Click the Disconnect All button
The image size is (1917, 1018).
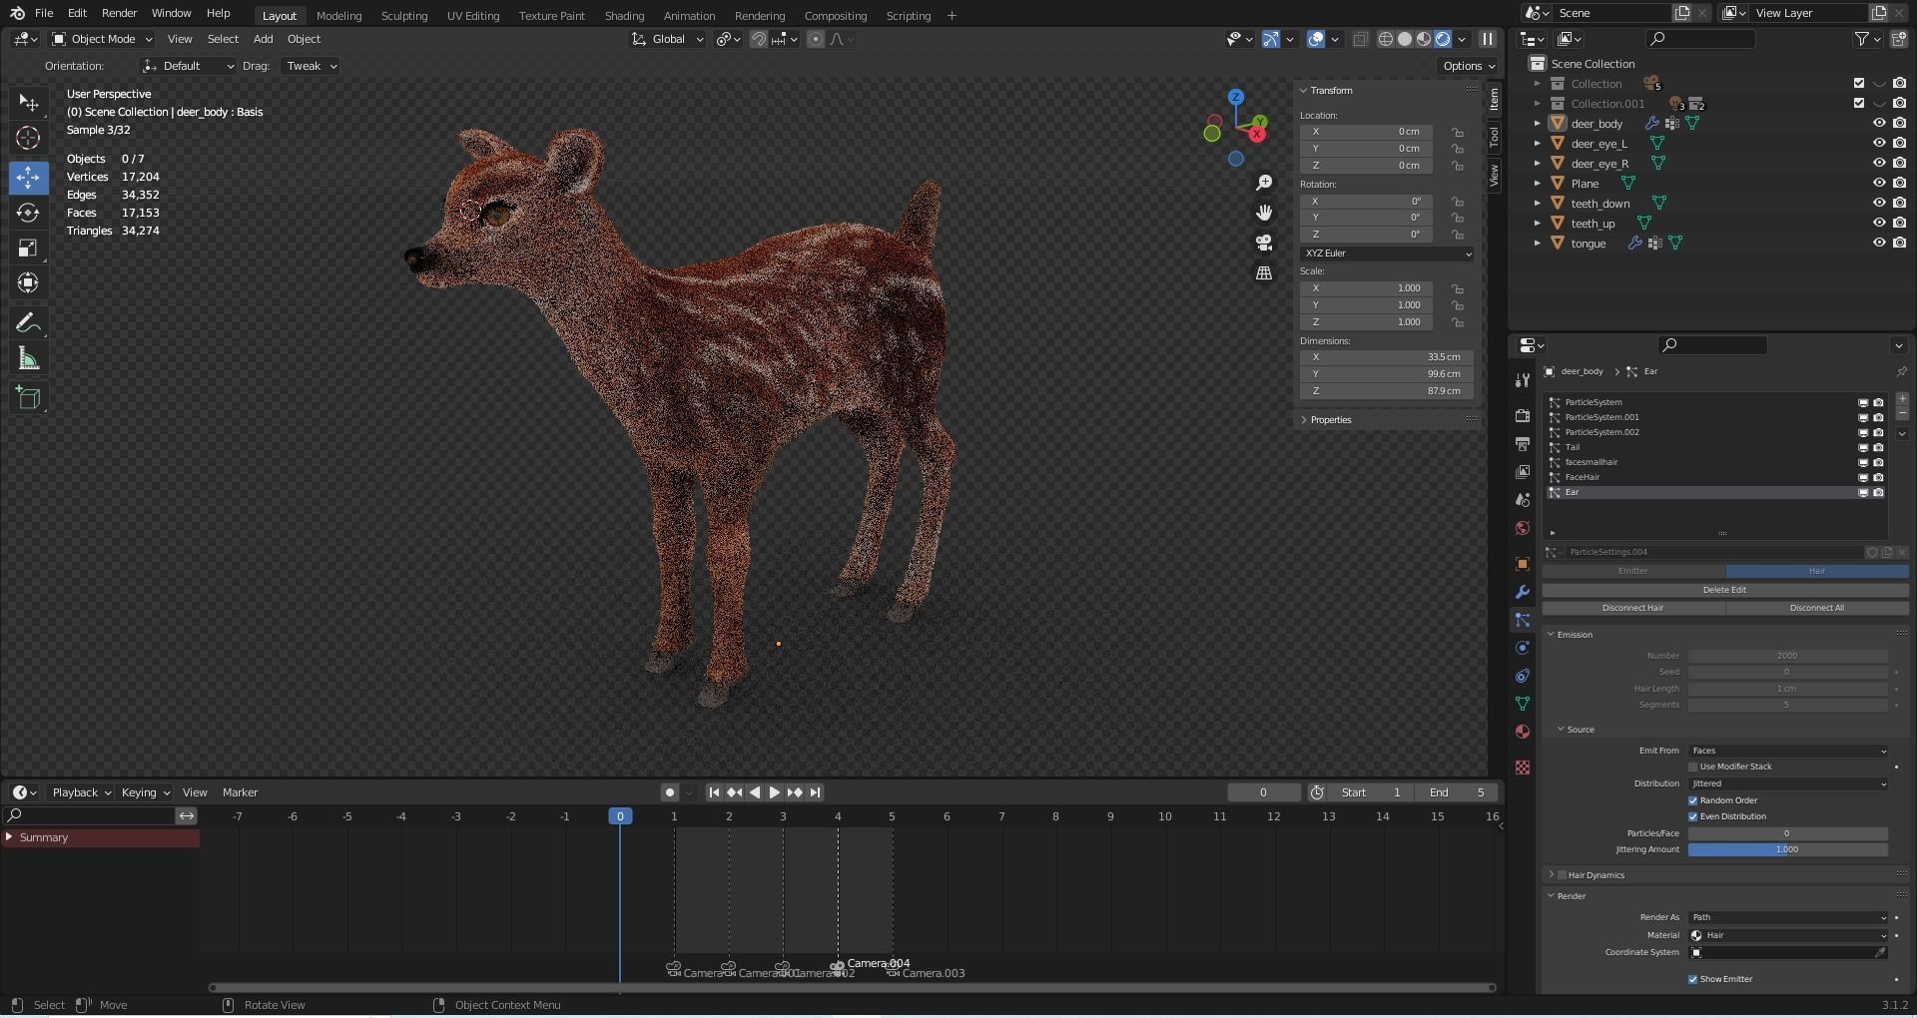tap(1816, 608)
